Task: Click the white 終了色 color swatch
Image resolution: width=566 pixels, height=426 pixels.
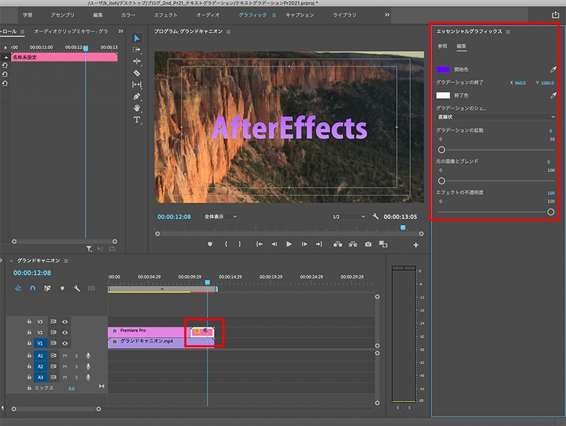Action: pos(443,95)
